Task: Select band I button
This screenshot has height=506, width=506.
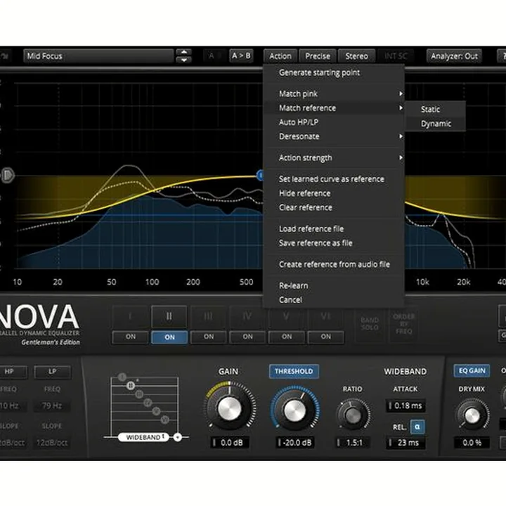Action: (130, 316)
